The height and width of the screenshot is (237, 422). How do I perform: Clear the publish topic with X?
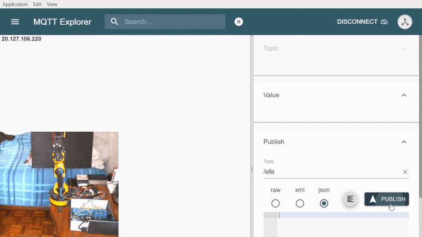point(405,172)
